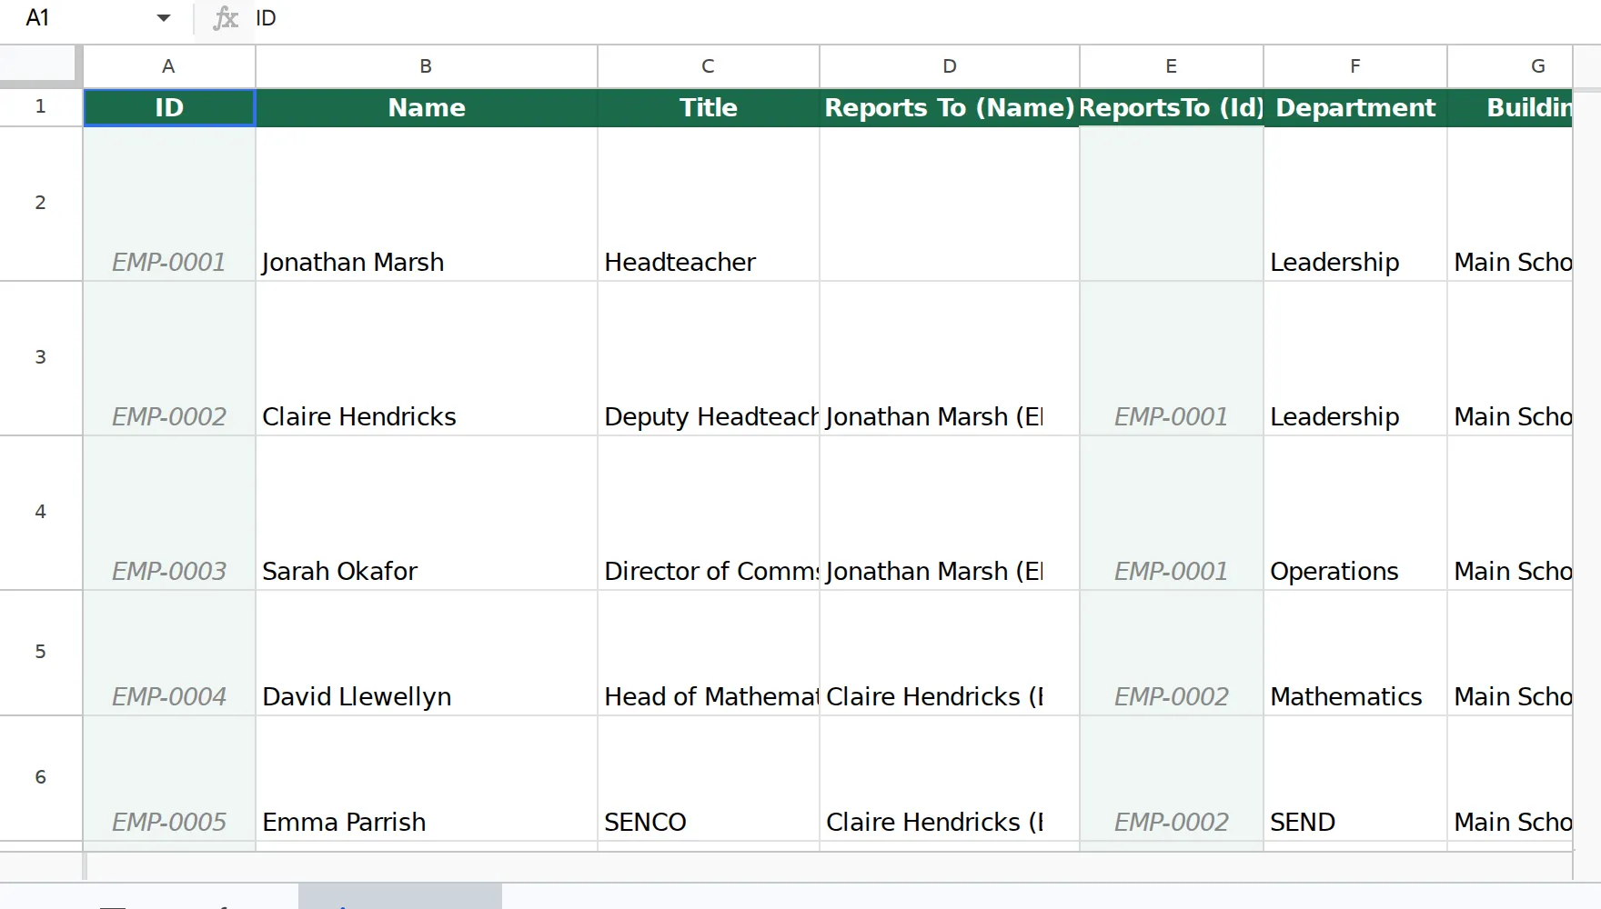Select the Operations department cell
1601x909 pixels.
(x=1355, y=513)
